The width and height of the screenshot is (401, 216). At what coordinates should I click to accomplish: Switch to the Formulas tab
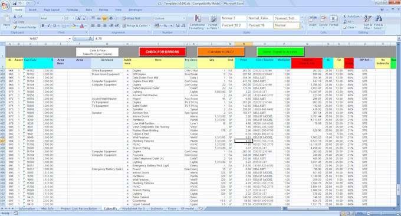pyautogui.click(x=73, y=9)
